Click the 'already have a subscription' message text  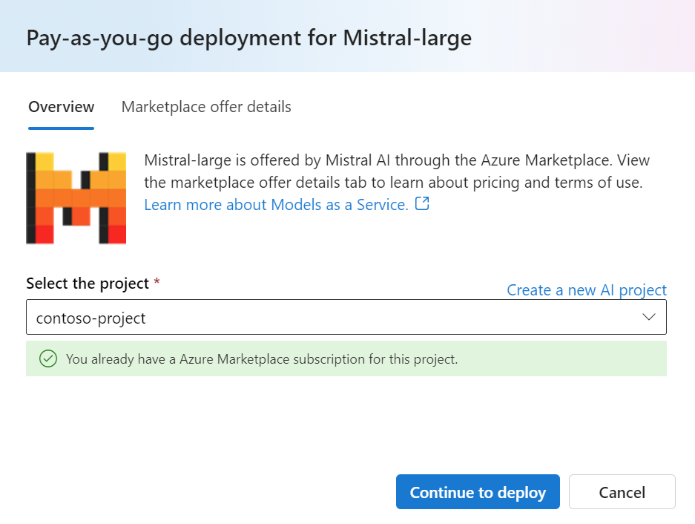(262, 359)
